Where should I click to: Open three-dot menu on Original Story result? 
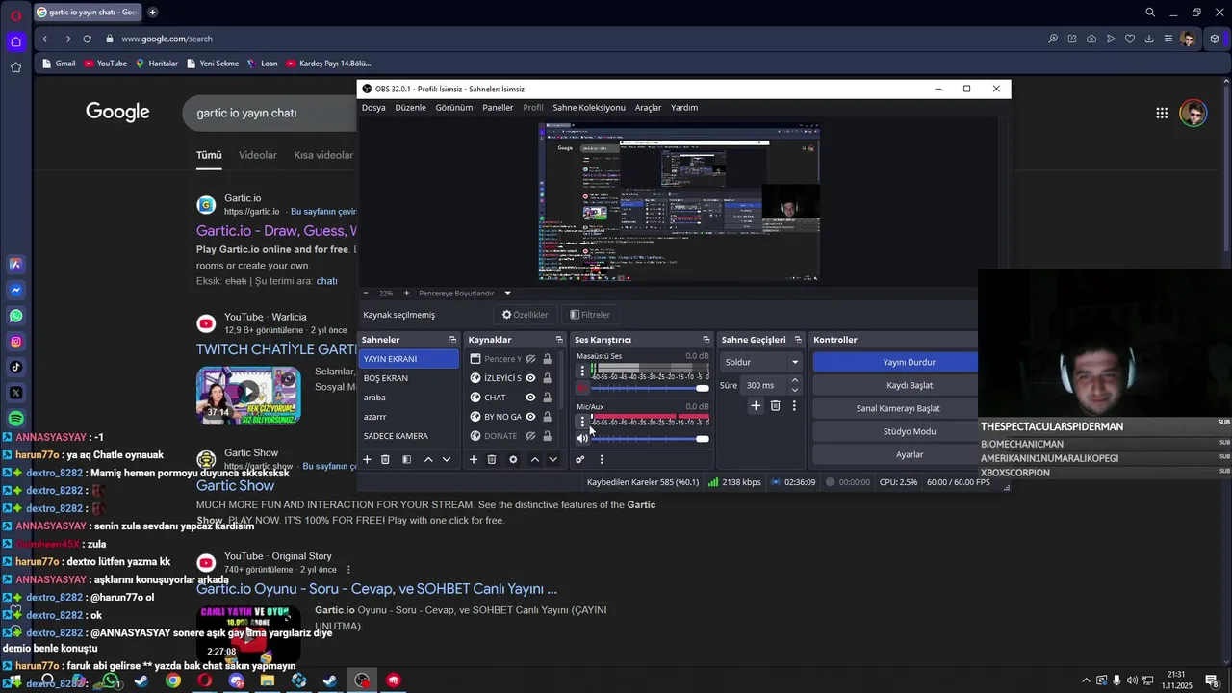[x=348, y=570]
